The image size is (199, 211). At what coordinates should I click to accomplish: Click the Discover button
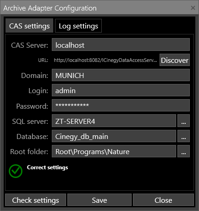tap(175, 60)
